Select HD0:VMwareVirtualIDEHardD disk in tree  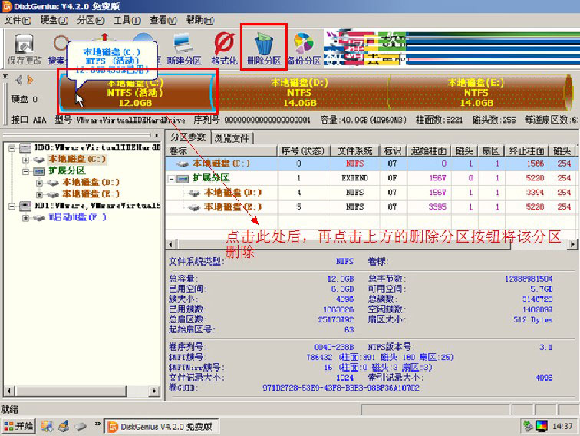coord(97,147)
